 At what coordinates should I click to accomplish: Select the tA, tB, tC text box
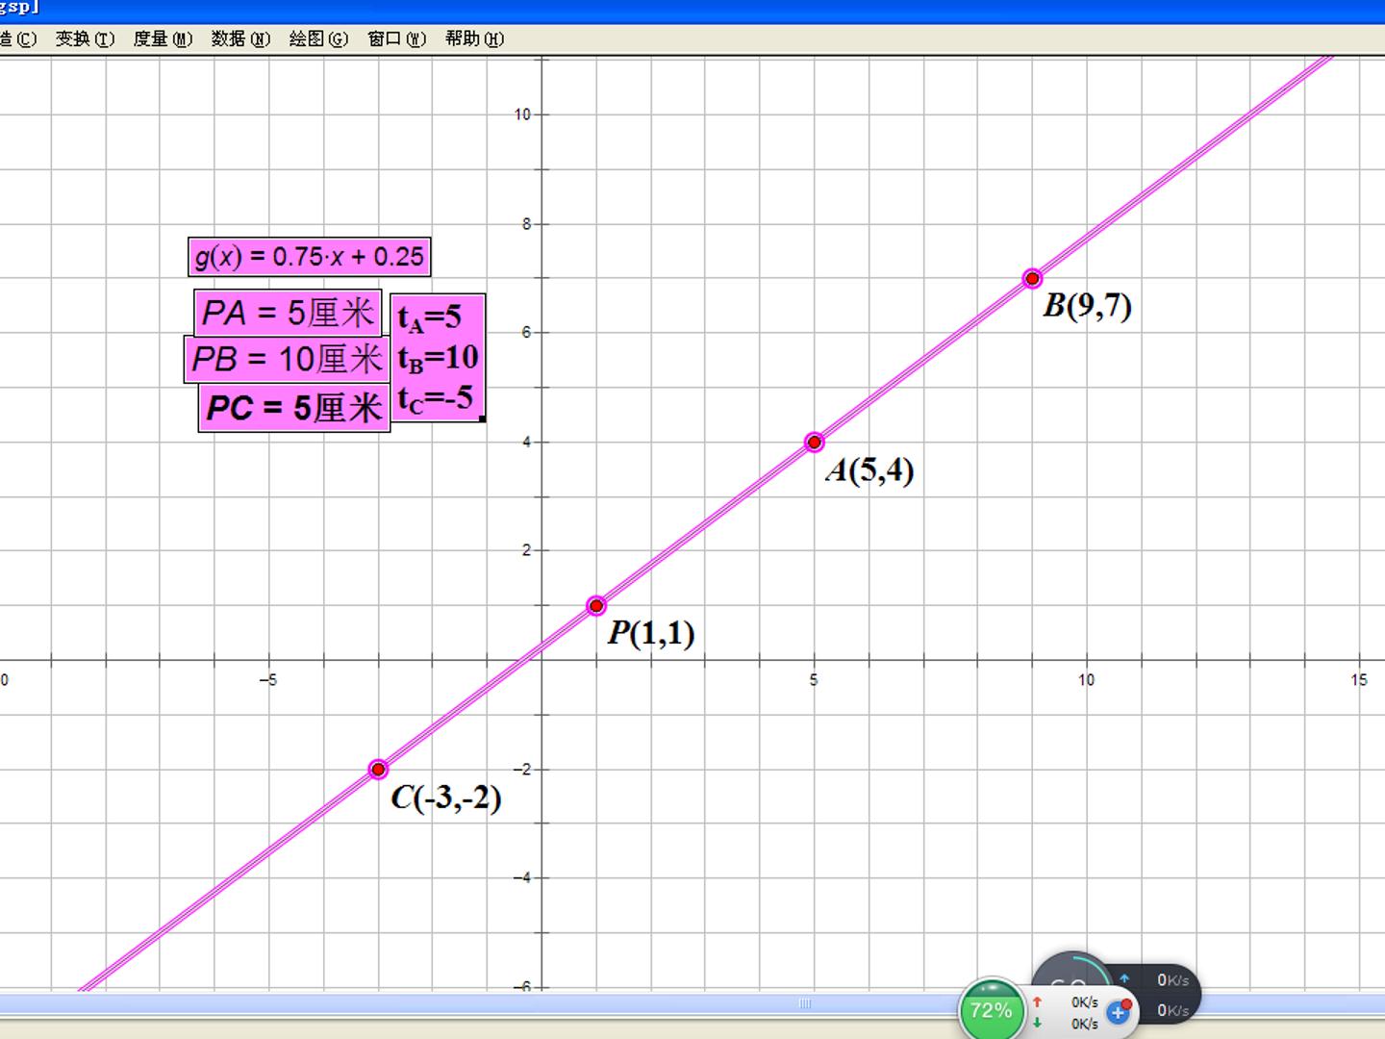[x=437, y=358]
